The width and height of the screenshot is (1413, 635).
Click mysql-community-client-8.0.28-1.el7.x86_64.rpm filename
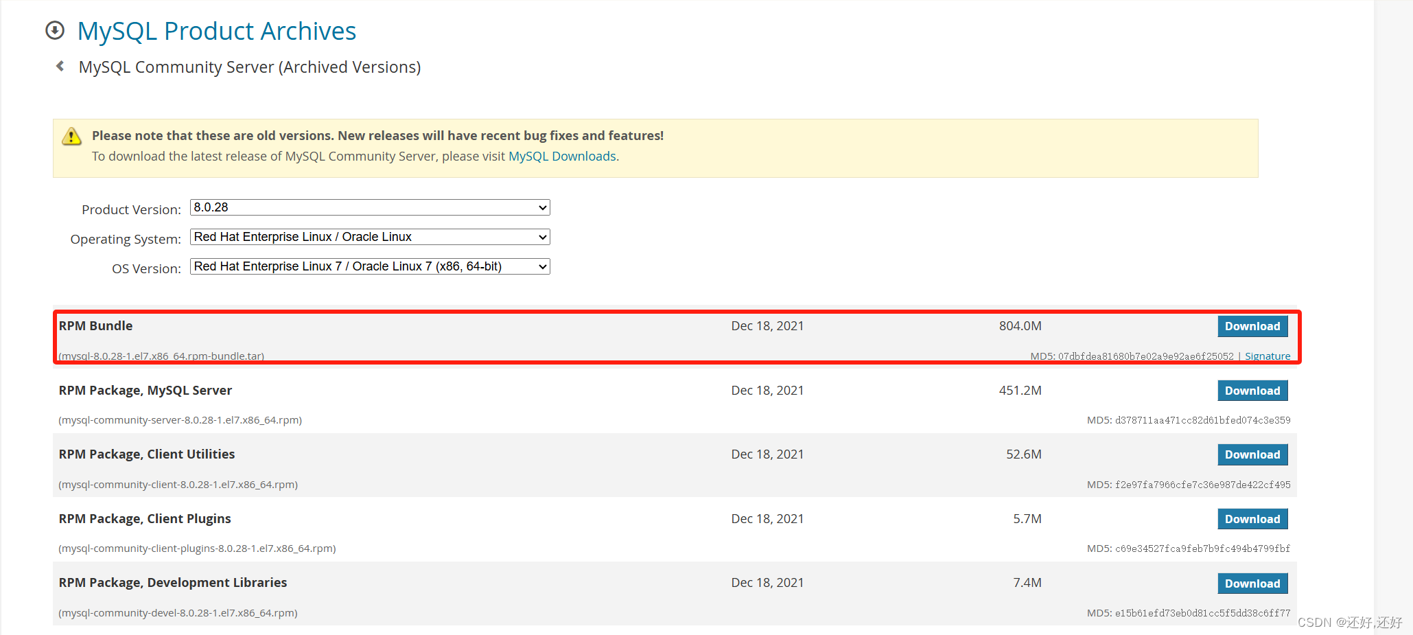178,485
